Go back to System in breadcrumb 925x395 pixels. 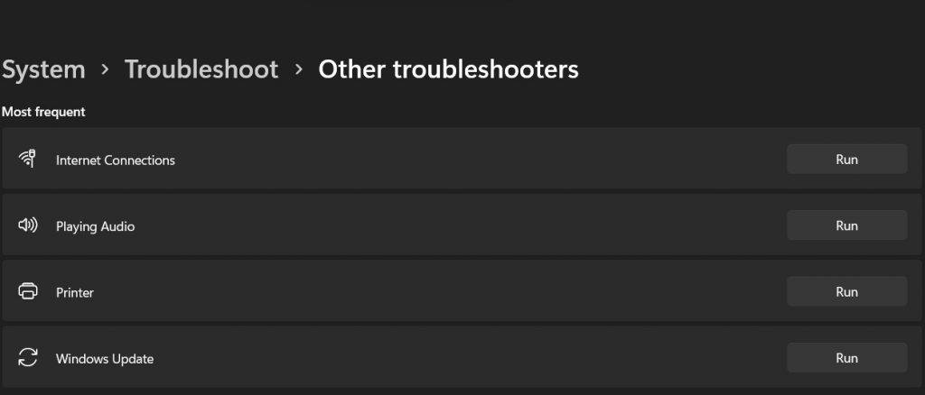point(43,69)
